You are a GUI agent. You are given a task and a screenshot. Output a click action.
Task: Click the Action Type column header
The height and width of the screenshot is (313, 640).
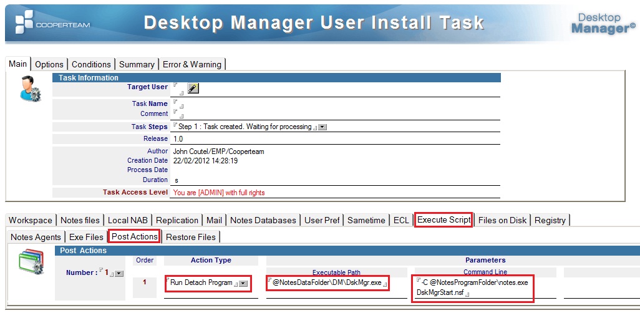pos(211,261)
